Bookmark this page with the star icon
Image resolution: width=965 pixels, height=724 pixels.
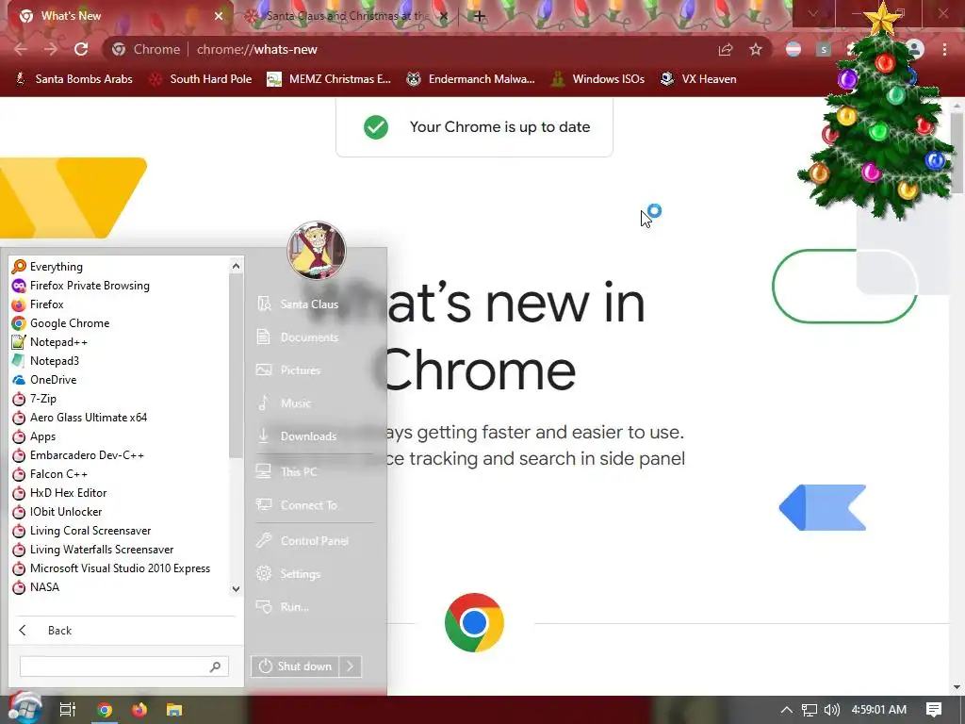pyautogui.click(x=756, y=49)
